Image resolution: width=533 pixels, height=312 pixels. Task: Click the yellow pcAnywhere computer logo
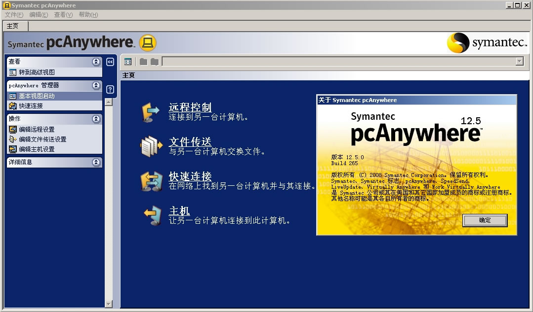(147, 43)
